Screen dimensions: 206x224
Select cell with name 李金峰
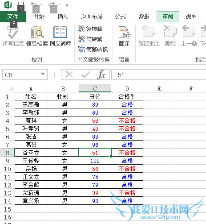[x=31, y=185]
